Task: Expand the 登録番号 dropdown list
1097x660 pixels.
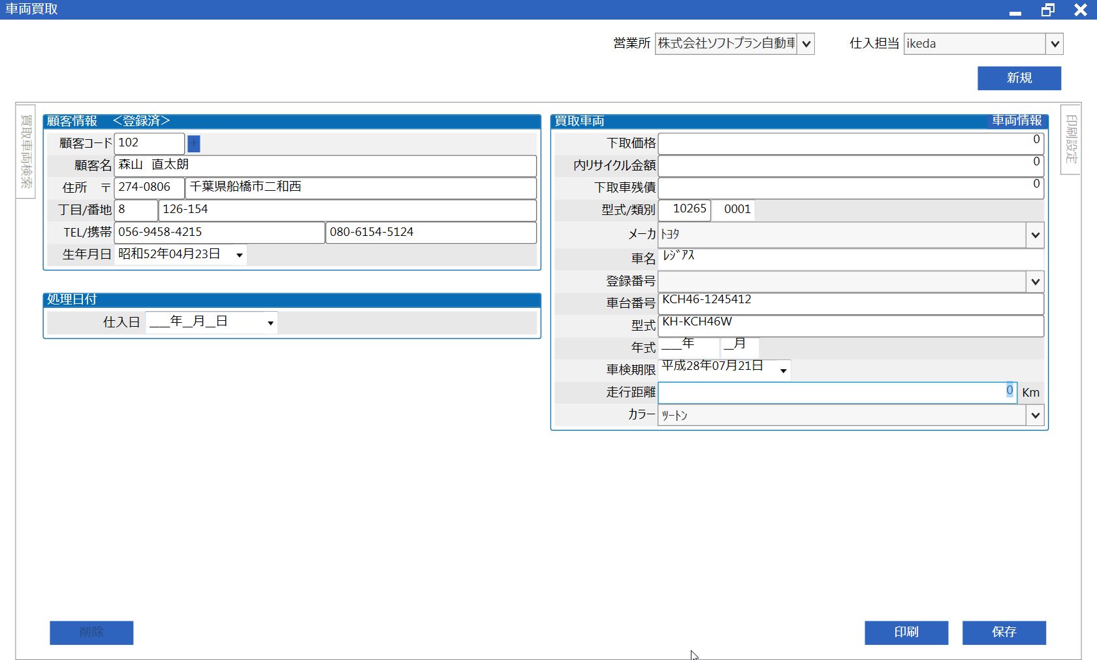Action: pos(1035,282)
